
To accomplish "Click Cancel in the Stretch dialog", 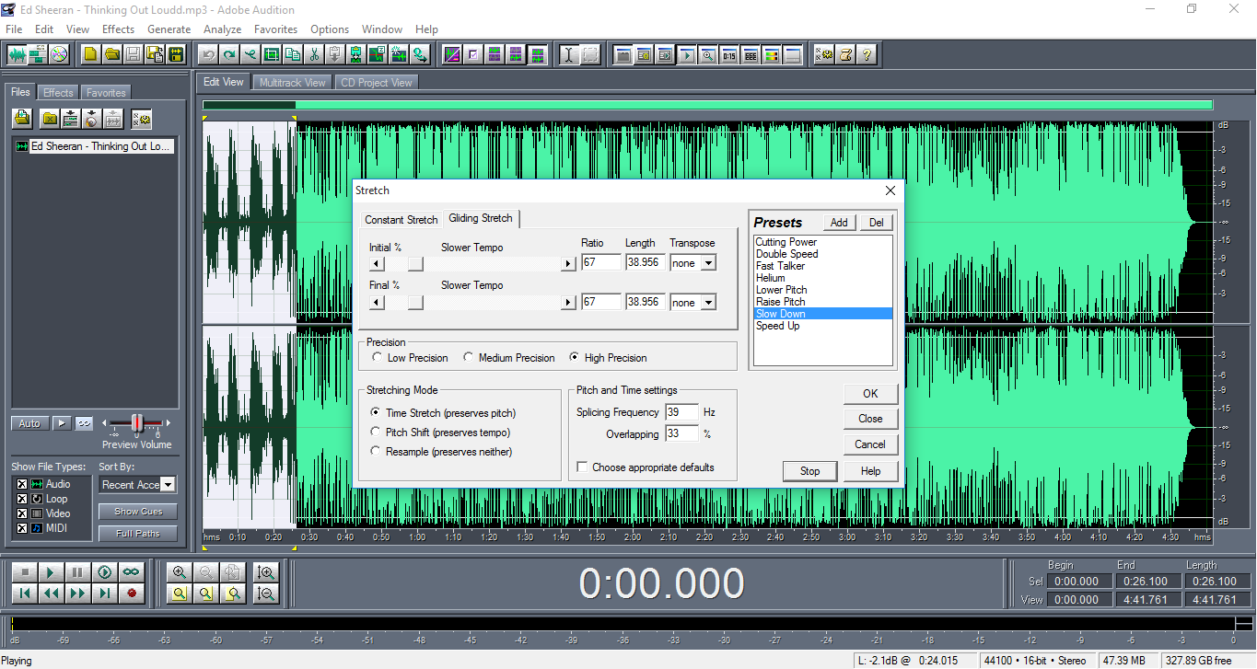I will [x=870, y=444].
